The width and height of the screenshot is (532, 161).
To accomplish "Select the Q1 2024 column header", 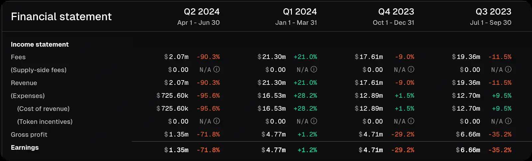I will (x=300, y=12).
